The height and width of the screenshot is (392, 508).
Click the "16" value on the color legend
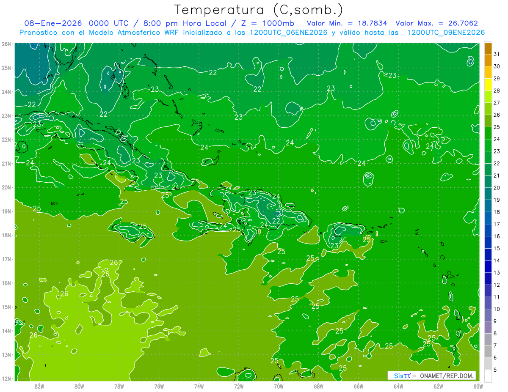(497, 236)
